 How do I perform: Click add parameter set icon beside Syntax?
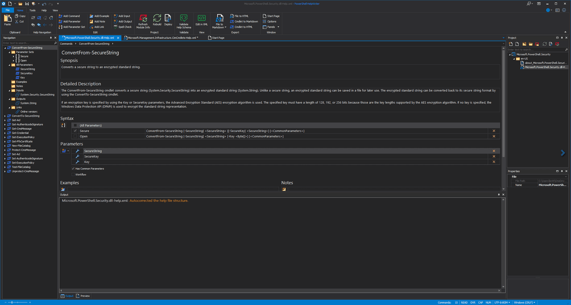(x=63, y=126)
